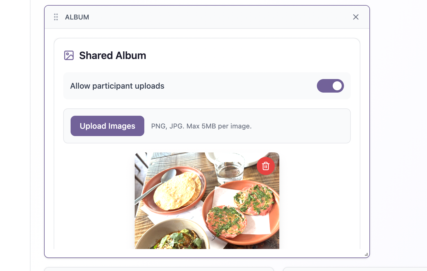Click the water glass in the photo

coord(229,167)
